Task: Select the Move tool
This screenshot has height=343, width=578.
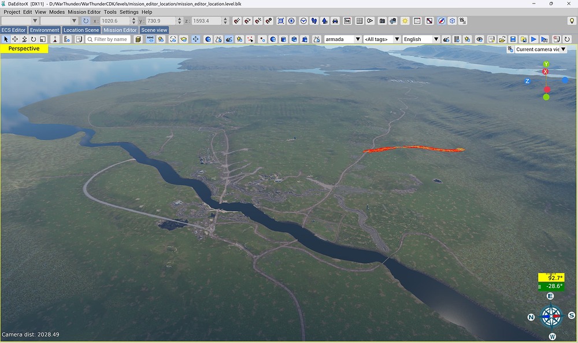Action: point(15,39)
